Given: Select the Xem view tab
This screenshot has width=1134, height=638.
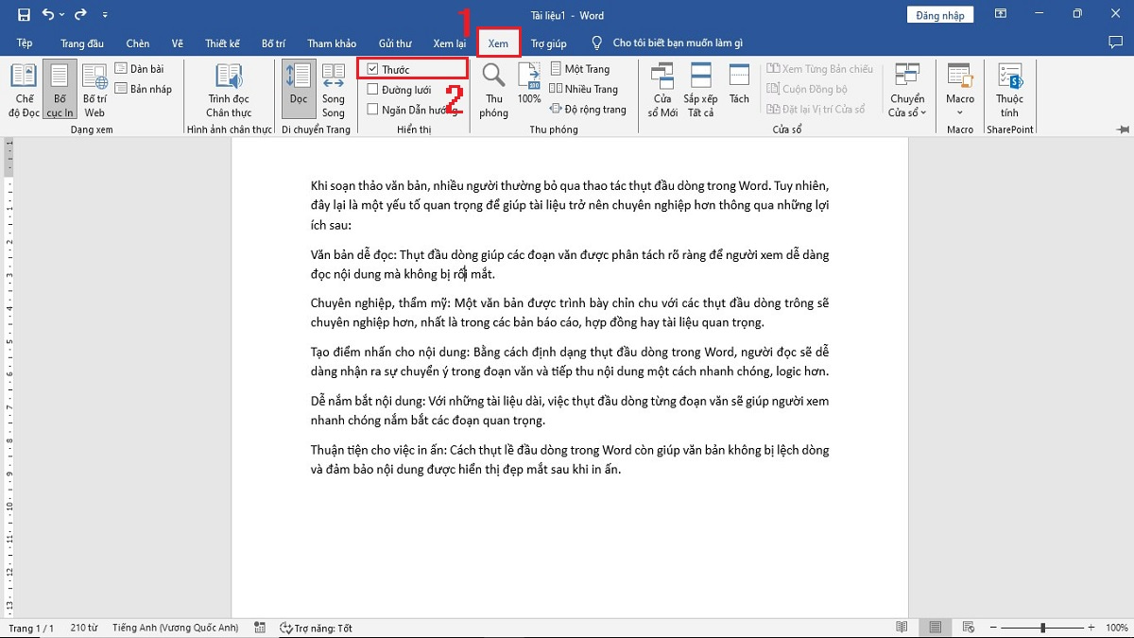Looking at the screenshot, I should [498, 43].
